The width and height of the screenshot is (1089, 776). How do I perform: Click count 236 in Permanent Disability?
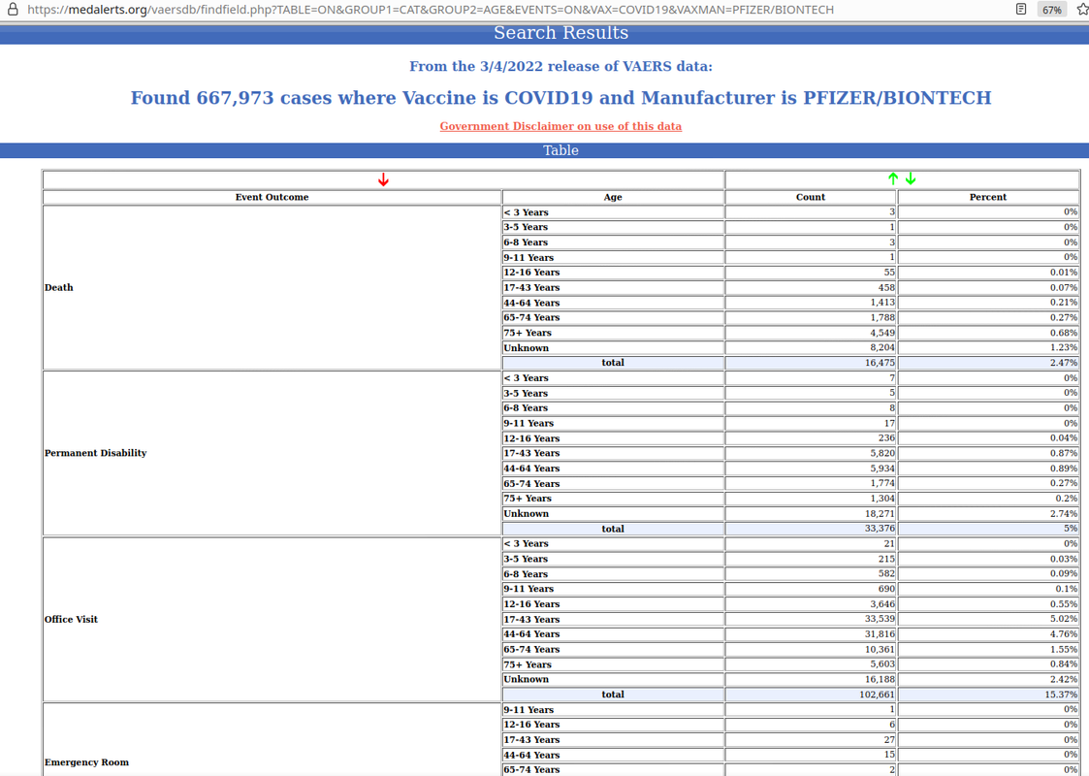click(x=811, y=438)
